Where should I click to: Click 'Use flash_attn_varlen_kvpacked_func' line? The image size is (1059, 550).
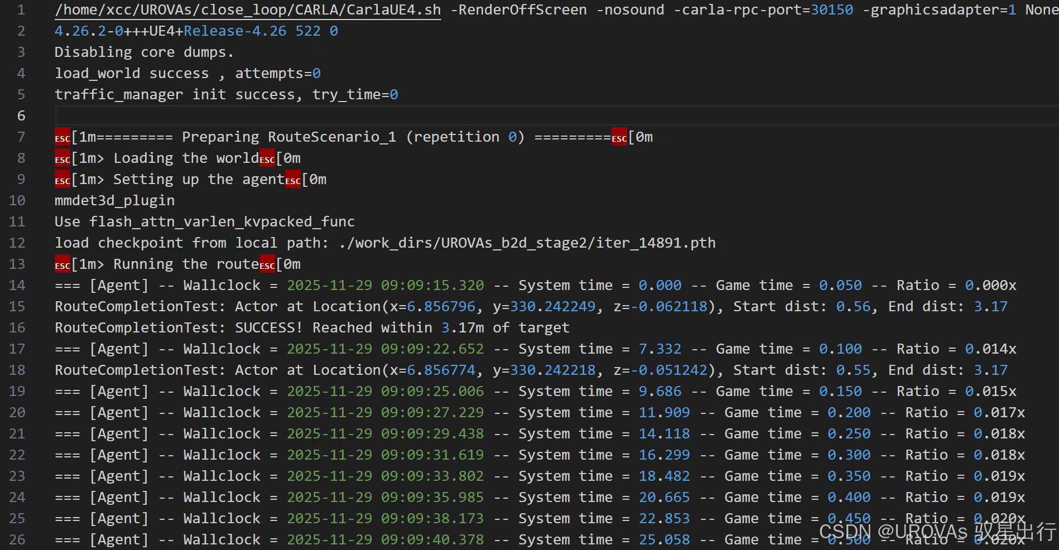205,222
